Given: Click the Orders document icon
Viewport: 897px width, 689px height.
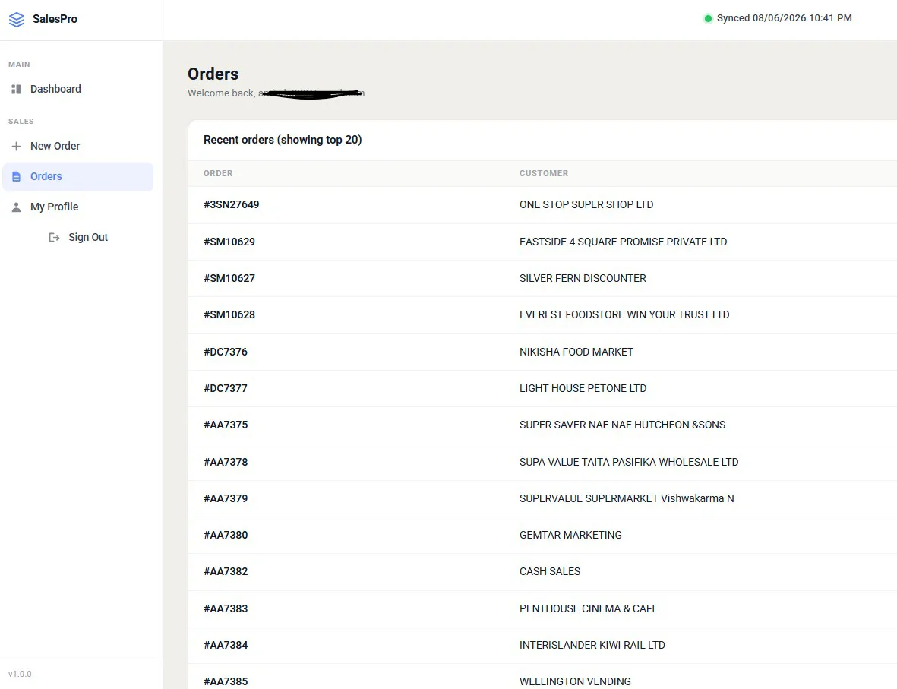Looking at the screenshot, I should (17, 177).
